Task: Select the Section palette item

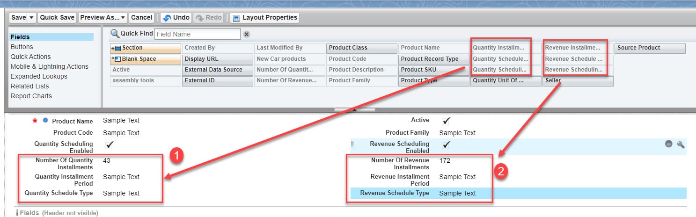Action: 145,48
